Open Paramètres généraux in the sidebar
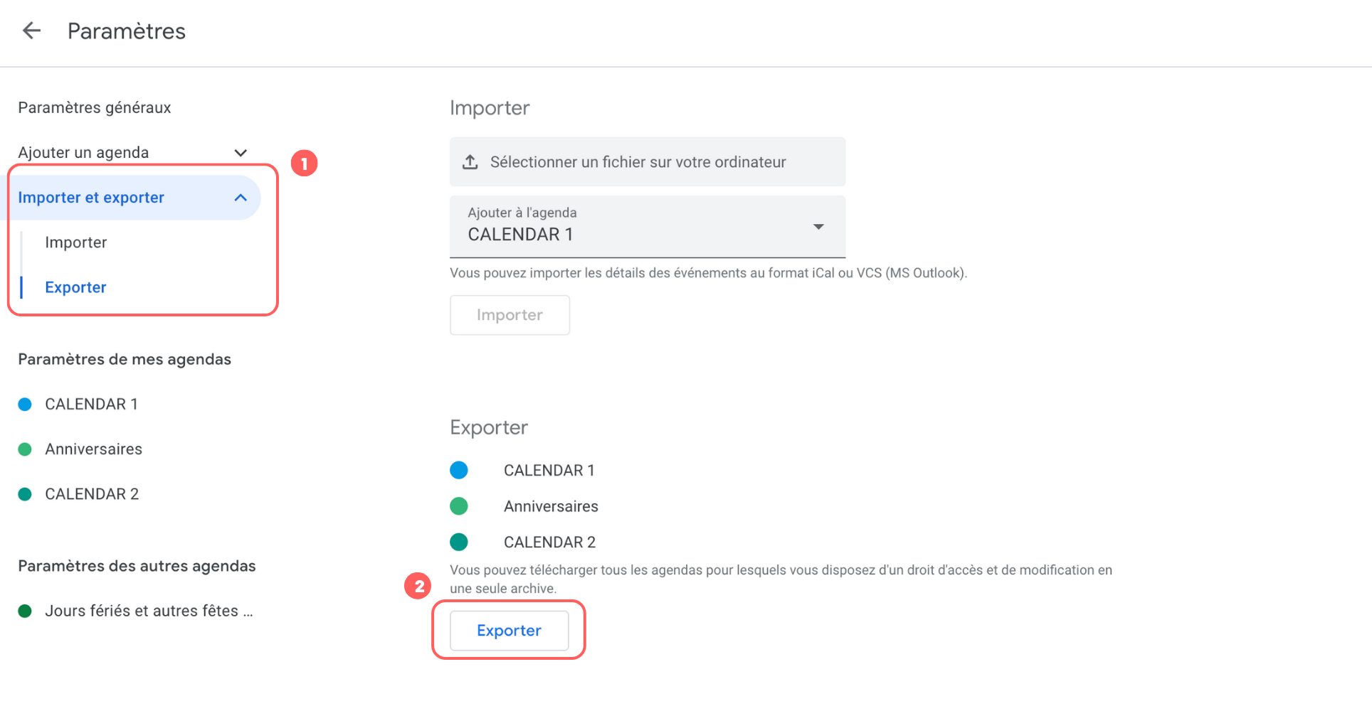Image resolution: width=1372 pixels, height=711 pixels. [95, 107]
